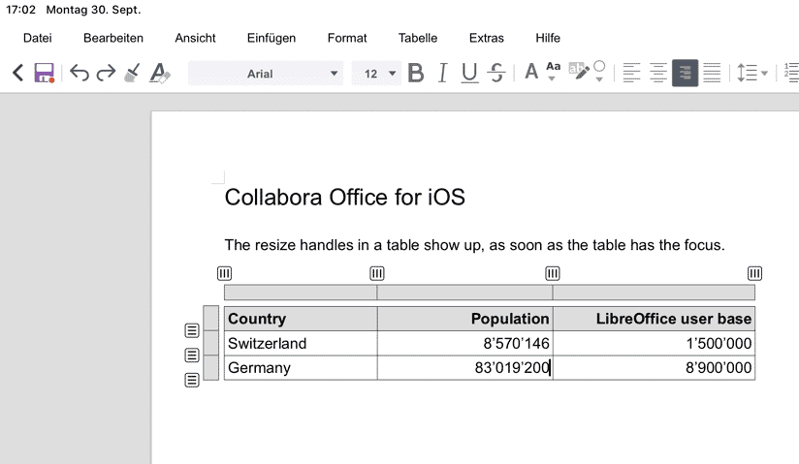The image size is (799, 464).
Task: Click the Save document icon
Action: pos(44,74)
